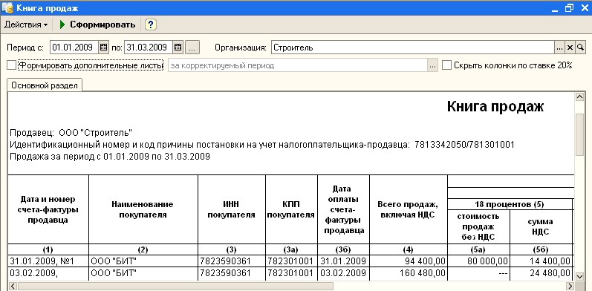The width and height of the screenshot is (592, 291).
Task: Click the vertical scrollbar down arrow
Action: point(579,277)
